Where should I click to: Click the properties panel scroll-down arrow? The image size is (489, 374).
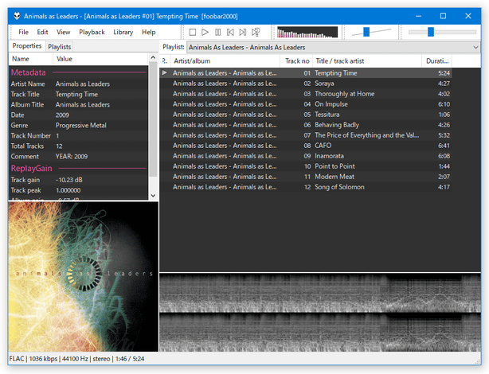(153, 196)
